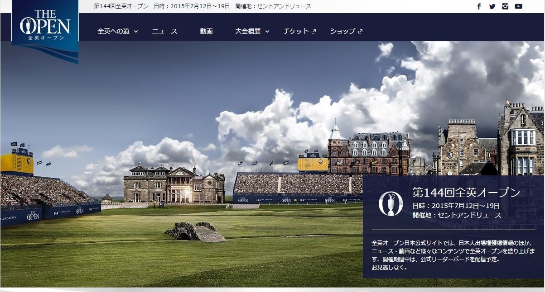Click the Claret Jug trophy icon
545x292 pixels.
click(391, 203)
